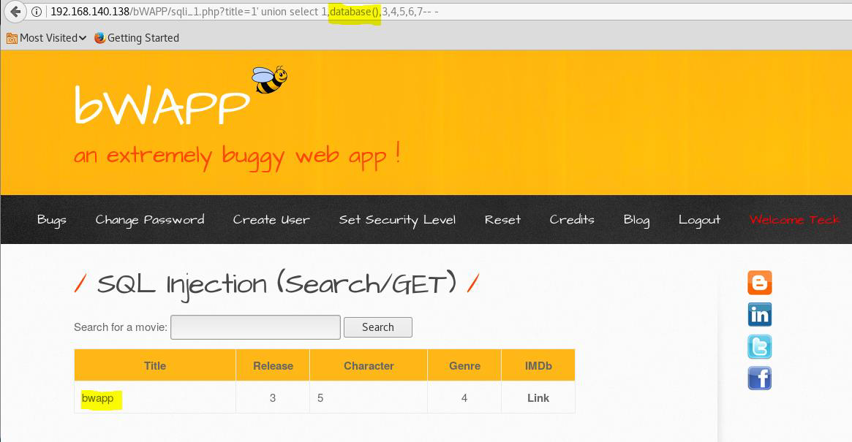Focus the movie search text field
852x442 pixels.
pyautogui.click(x=255, y=327)
